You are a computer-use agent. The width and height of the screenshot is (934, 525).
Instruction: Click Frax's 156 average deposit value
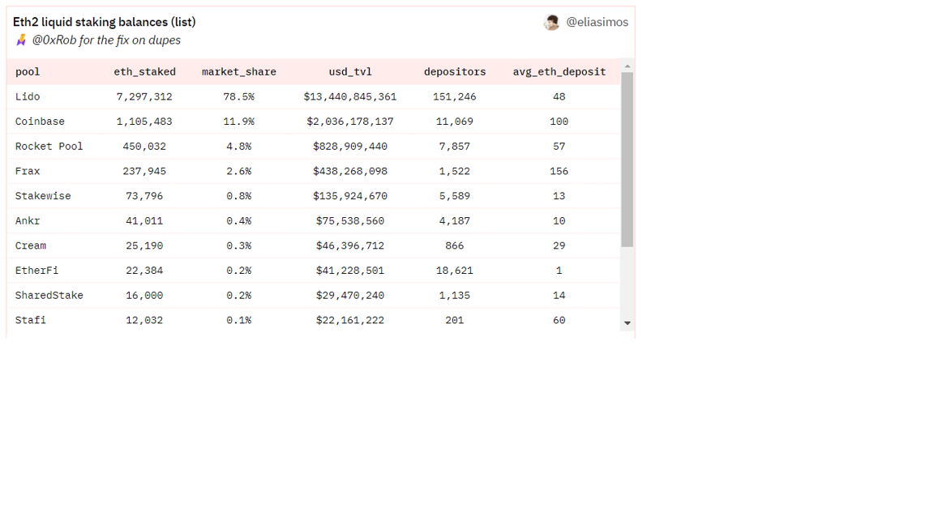(x=559, y=172)
